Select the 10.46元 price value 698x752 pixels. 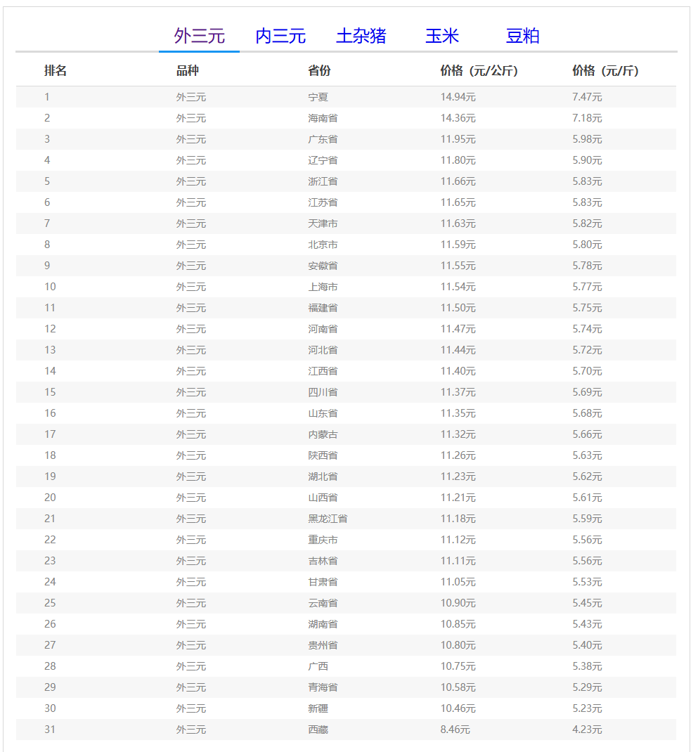[x=458, y=709]
